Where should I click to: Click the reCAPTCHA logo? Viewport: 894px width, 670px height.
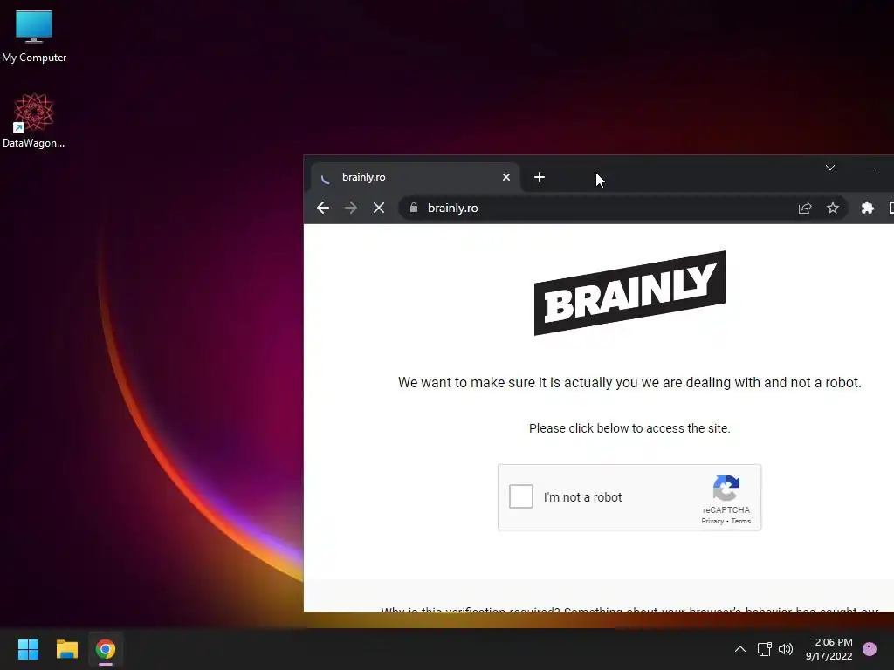[x=726, y=488]
